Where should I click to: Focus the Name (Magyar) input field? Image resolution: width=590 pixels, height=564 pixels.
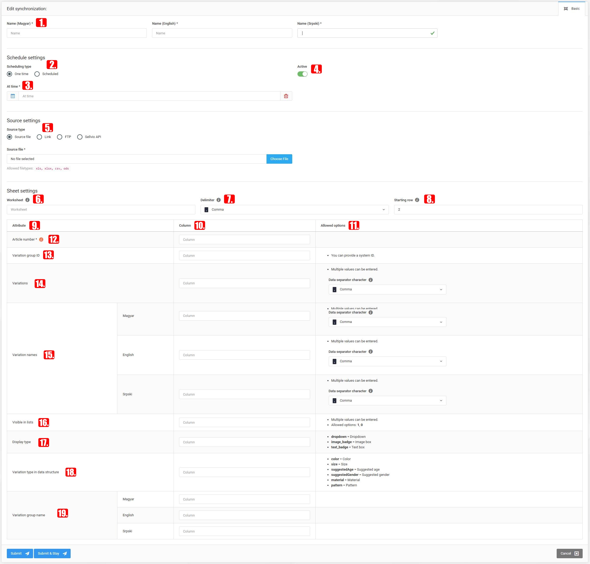pyautogui.click(x=77, y=33)
